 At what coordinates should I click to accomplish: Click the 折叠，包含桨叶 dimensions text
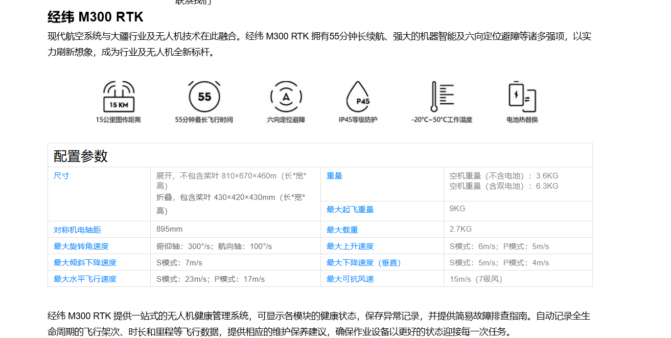pos(232,204)
